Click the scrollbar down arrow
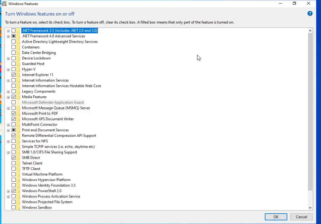This screenshot has width=321, height=224. point(310,208)
